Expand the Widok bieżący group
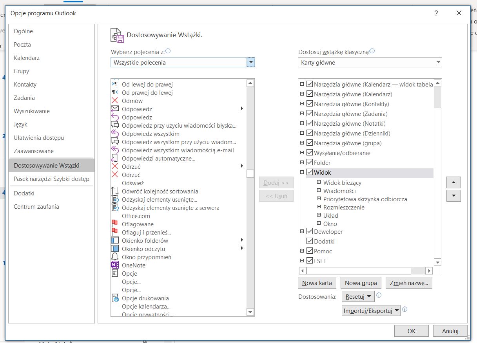This screenshot has width=477, height=343. coord(319,182)
